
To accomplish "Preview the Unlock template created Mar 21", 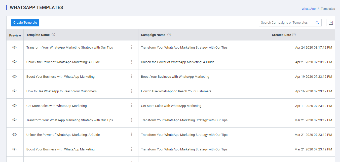I will tap(15, 135).
